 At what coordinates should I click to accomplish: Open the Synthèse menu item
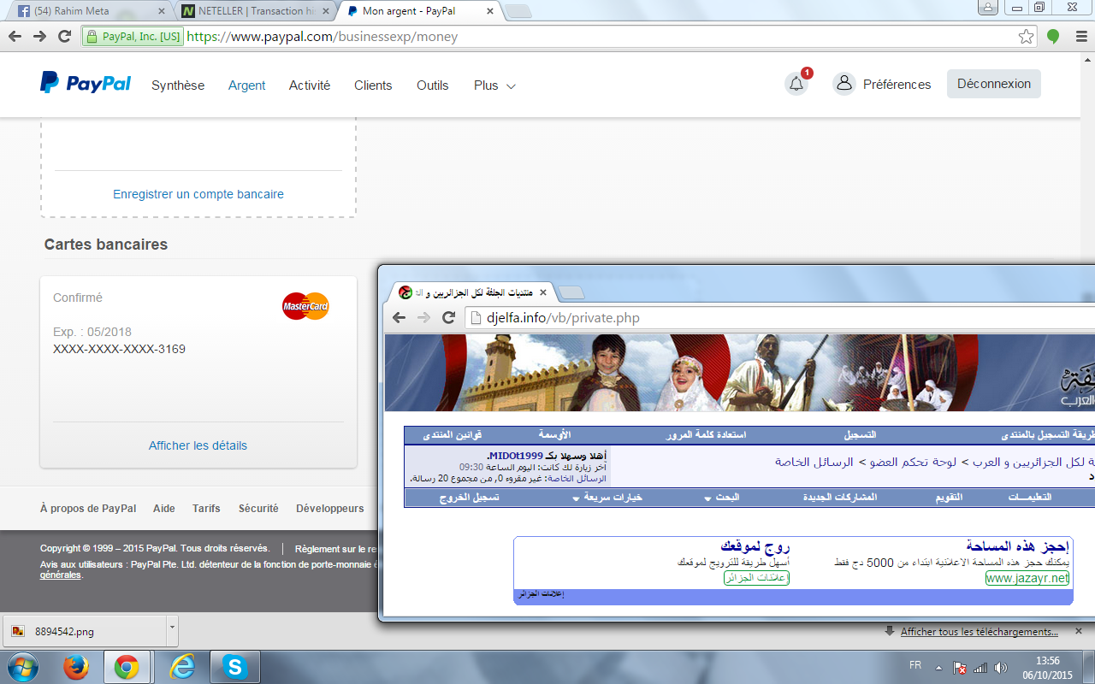coord(178,85)
